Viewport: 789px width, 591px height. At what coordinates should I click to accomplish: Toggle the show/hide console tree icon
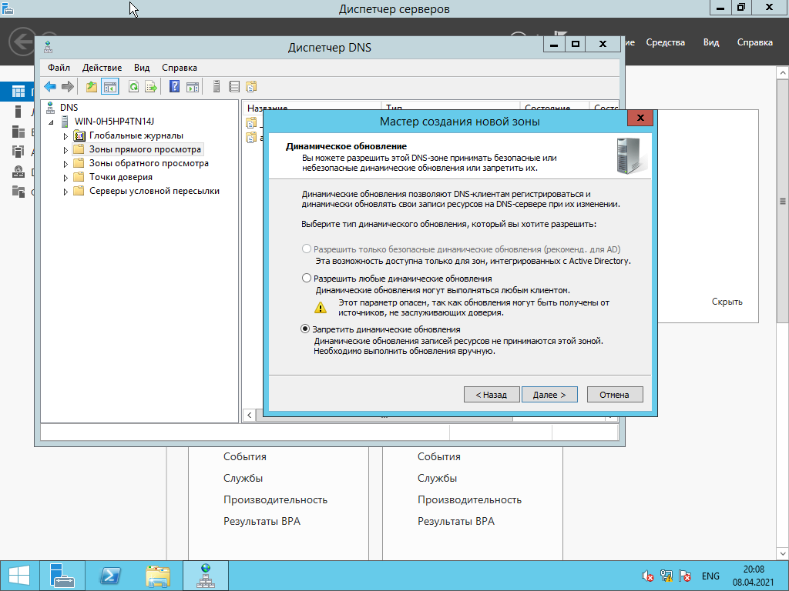pyautogui.click(x=109, y=87)
